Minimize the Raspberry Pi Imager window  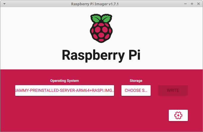coord(185,4)
